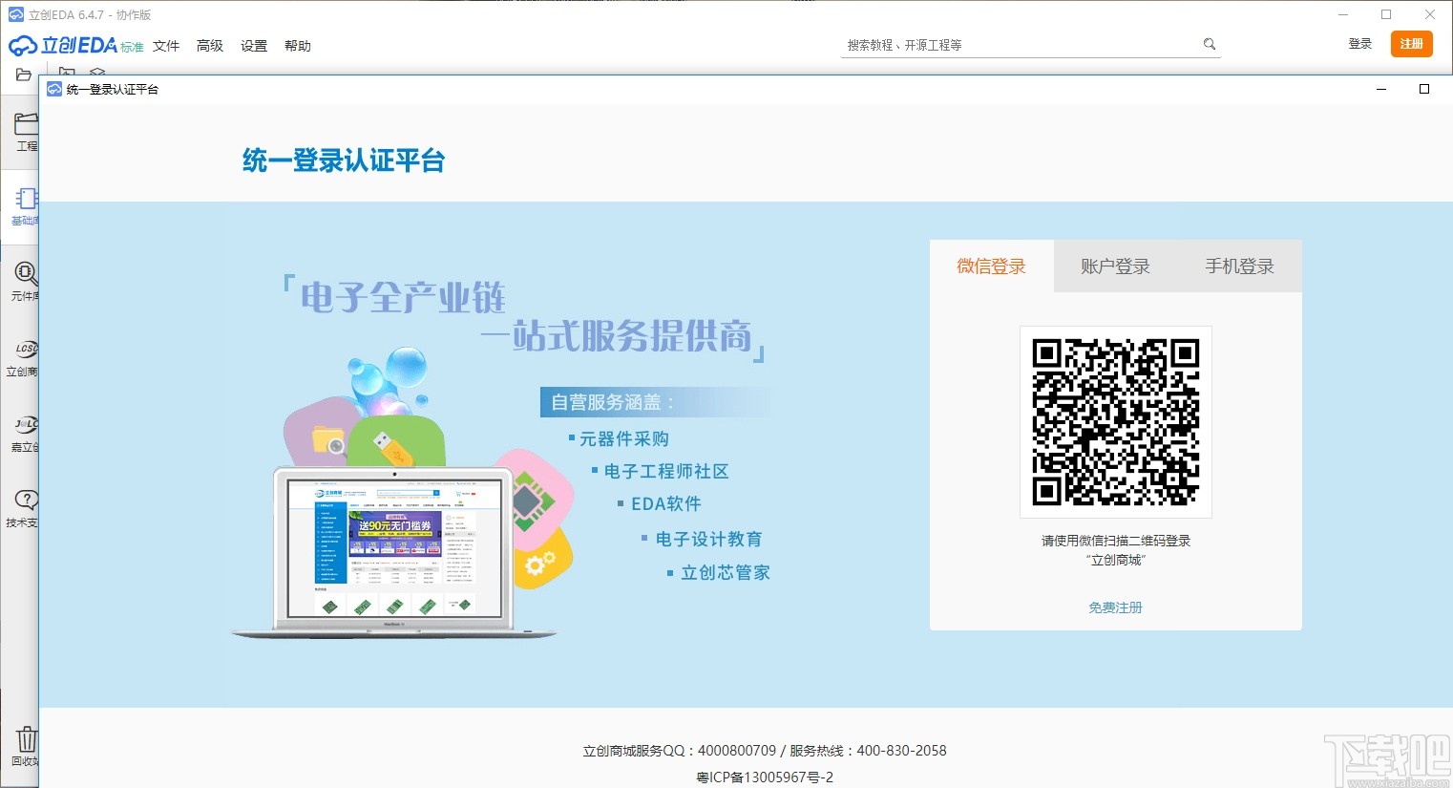Open the 高级 menu

(x=210, y=46)
